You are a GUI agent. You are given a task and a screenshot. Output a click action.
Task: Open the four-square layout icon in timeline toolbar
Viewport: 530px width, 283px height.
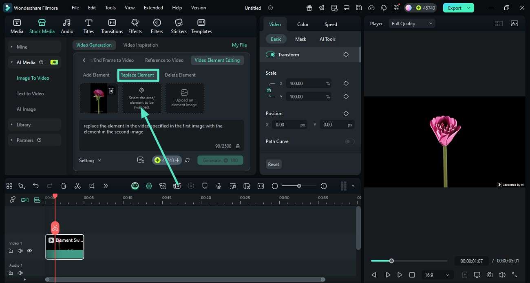[x=9, y=186]
